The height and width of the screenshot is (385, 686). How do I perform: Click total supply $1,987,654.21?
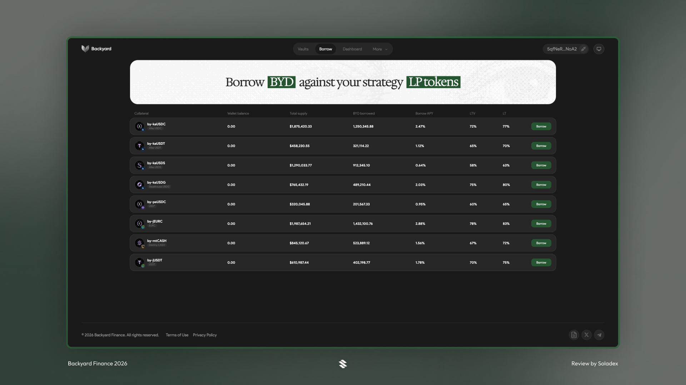point(300,224)
